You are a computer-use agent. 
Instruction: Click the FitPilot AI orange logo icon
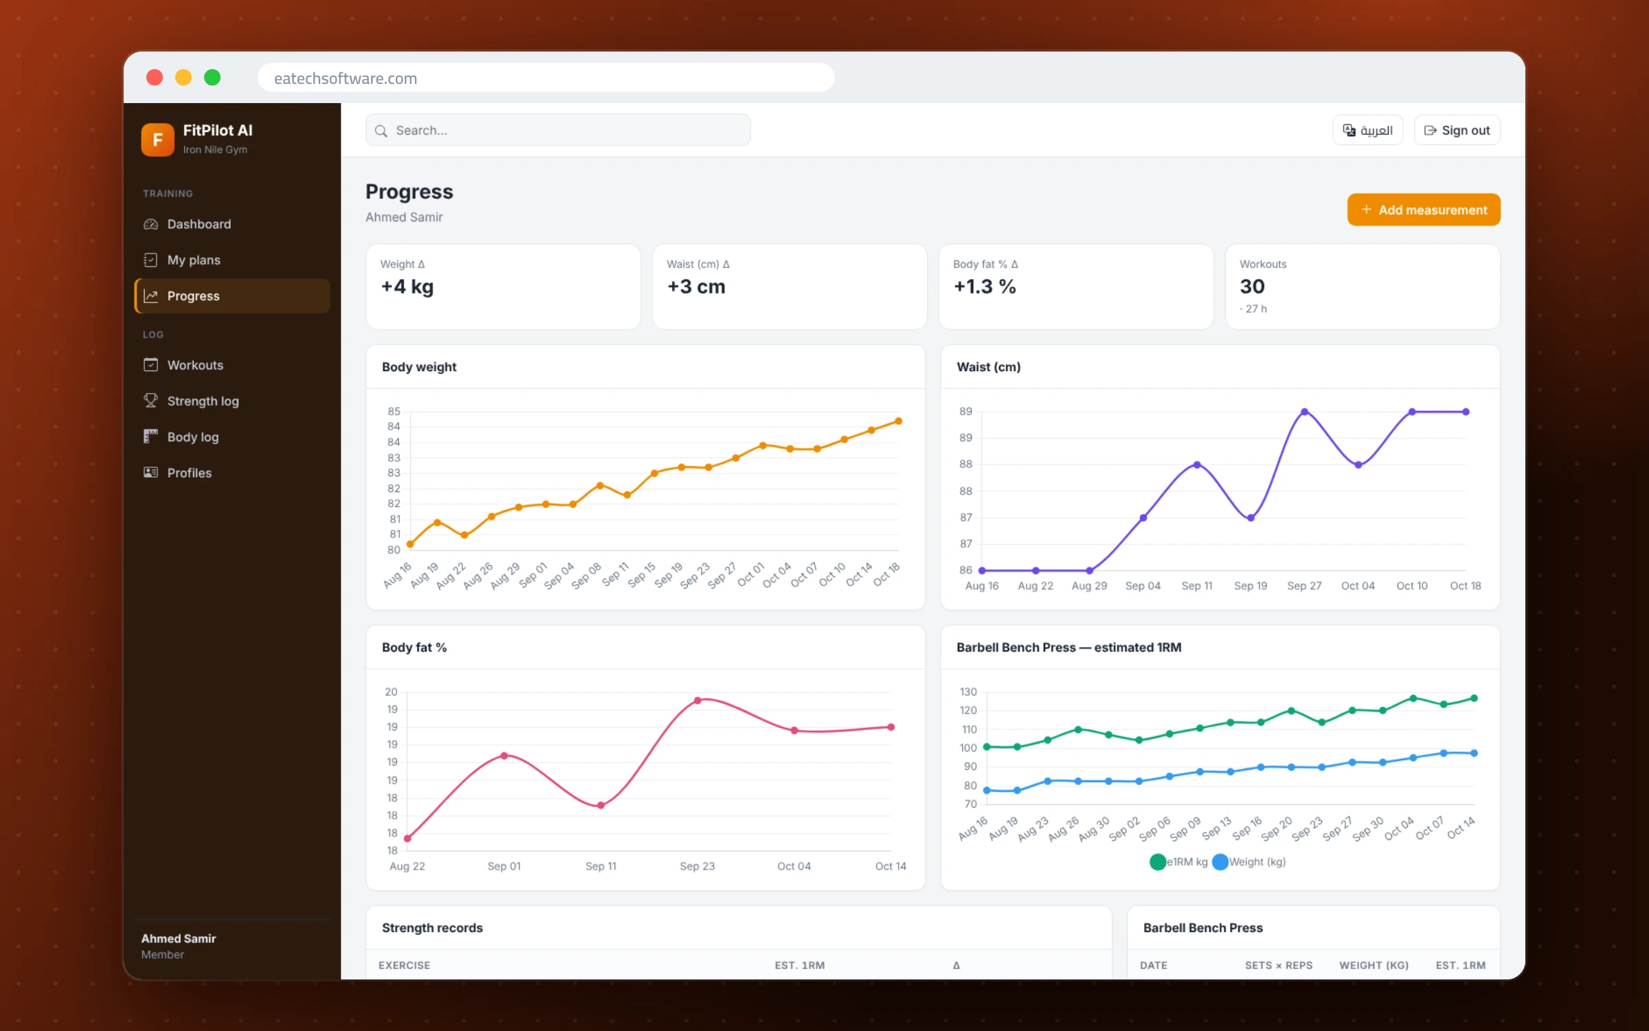[157, 140]
